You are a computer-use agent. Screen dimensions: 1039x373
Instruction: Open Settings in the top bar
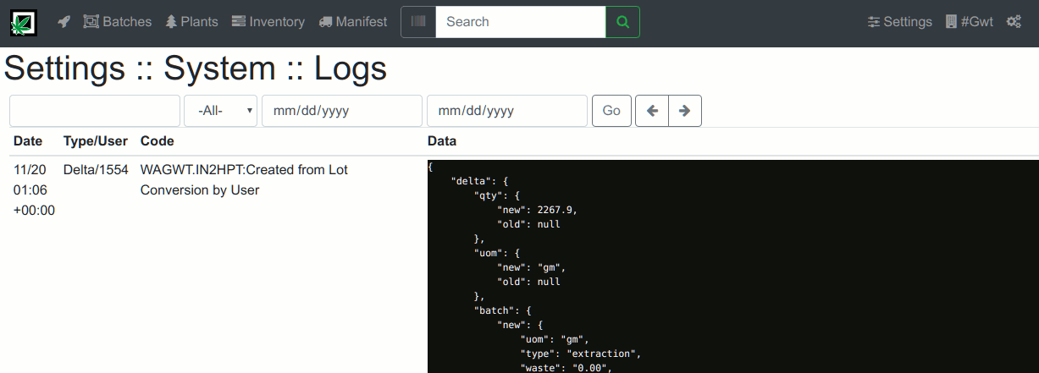click(x=900, y=22)
